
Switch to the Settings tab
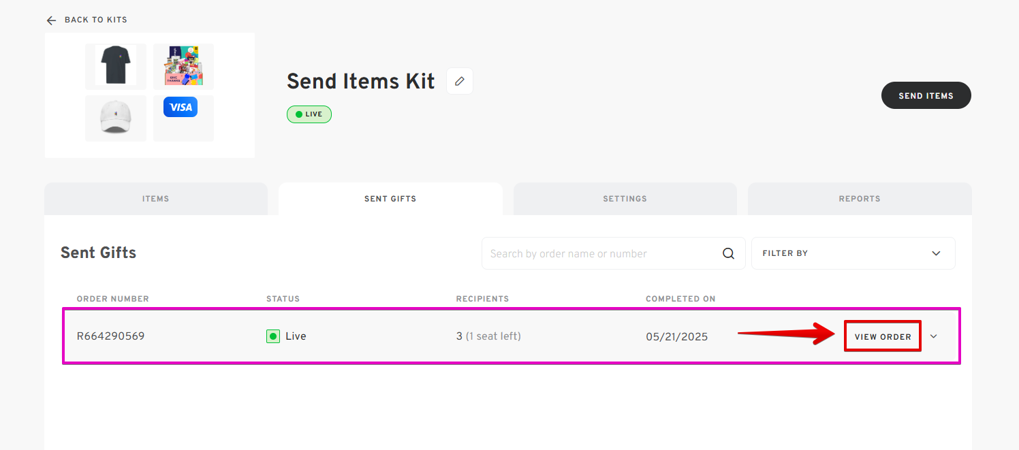point(625,199)
